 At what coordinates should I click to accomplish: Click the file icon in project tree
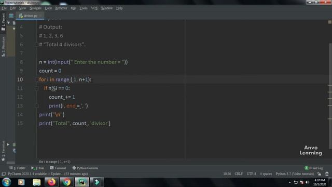[14, 23]
